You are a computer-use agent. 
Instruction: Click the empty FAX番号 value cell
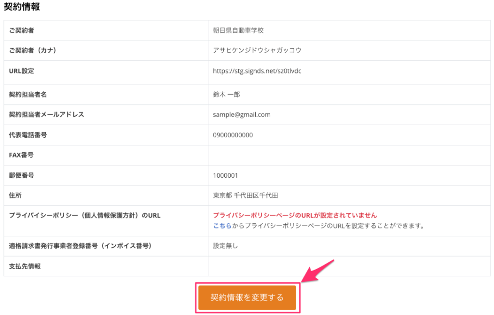pos(349,155)
